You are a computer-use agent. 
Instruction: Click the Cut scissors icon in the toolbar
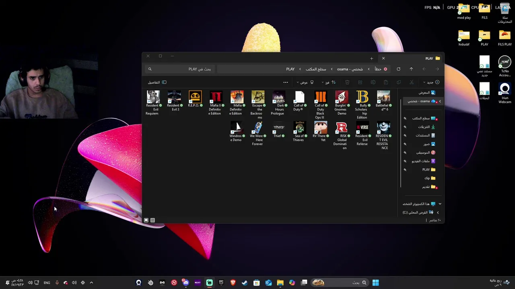[x=412, y=82]
